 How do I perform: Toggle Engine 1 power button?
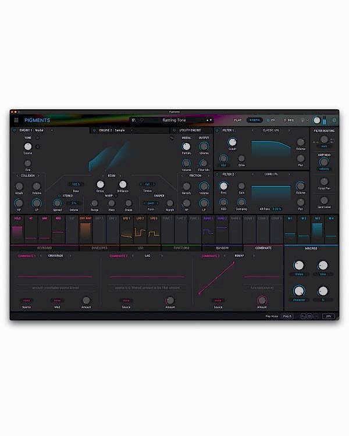tap(15, 130)
